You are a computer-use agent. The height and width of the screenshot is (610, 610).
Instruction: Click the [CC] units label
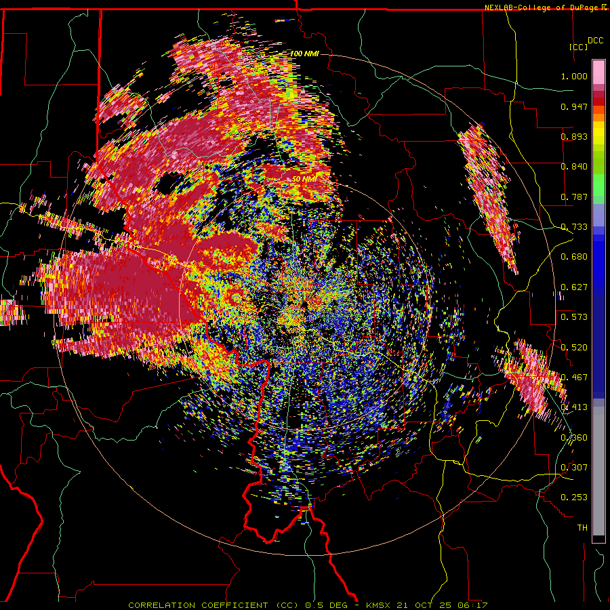[578, 47]
